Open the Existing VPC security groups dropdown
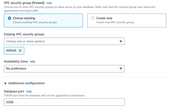The height and width of the screenshot is (110, 170). click(x=64, y=41)
